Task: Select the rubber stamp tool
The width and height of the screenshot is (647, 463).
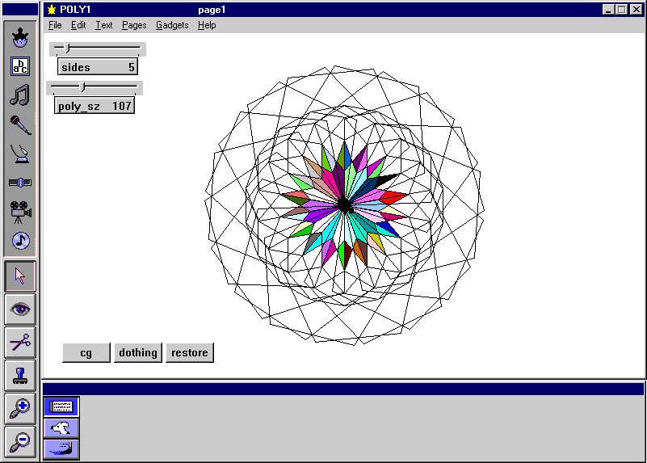Action: coord(20,376)
